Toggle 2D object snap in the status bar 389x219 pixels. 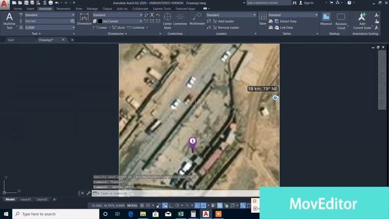tap(204, 206)
